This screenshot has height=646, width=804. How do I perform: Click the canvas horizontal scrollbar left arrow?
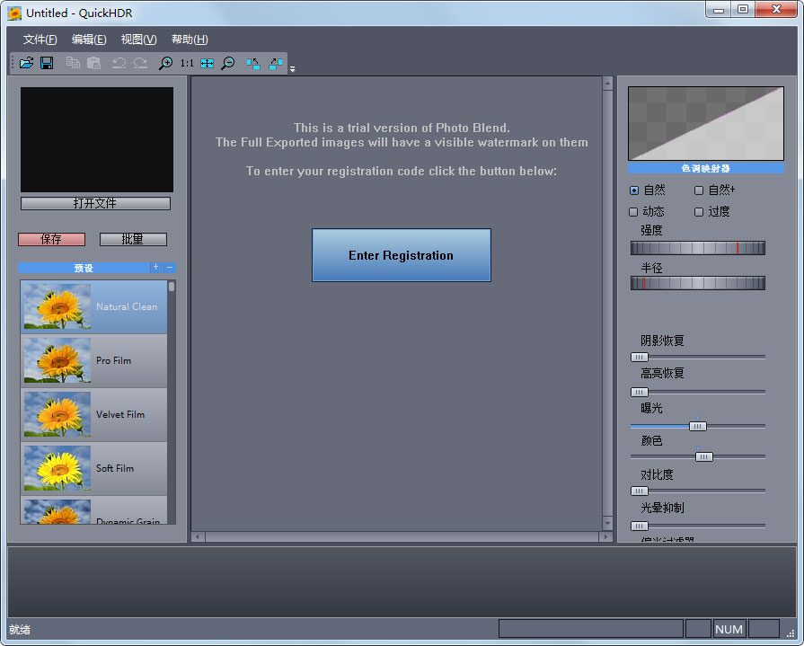[x=199, y=536]
